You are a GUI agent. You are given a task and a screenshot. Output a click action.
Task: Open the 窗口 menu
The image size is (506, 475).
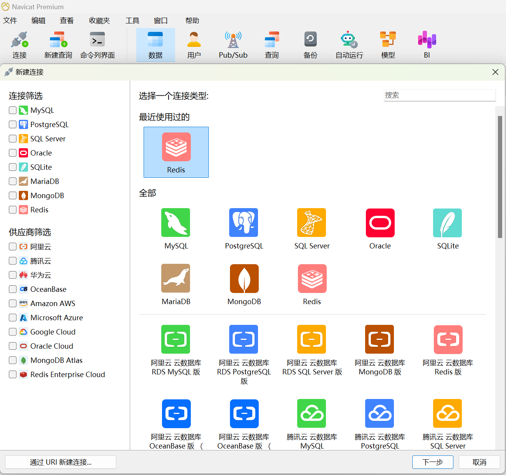[161, 21]
